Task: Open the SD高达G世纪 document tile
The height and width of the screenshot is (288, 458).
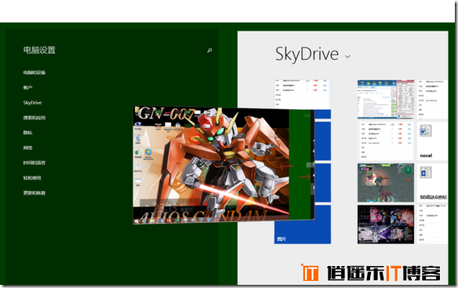Action: (432, 183)
